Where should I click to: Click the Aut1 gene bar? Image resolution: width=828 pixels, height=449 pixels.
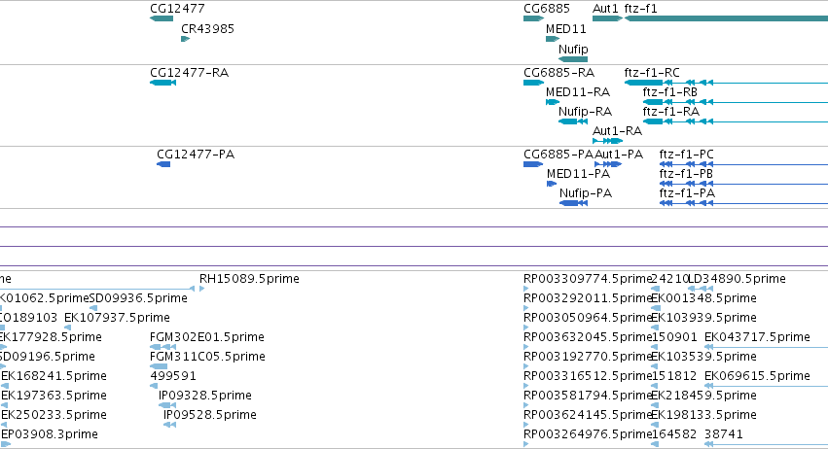click(x=606, y=18)
